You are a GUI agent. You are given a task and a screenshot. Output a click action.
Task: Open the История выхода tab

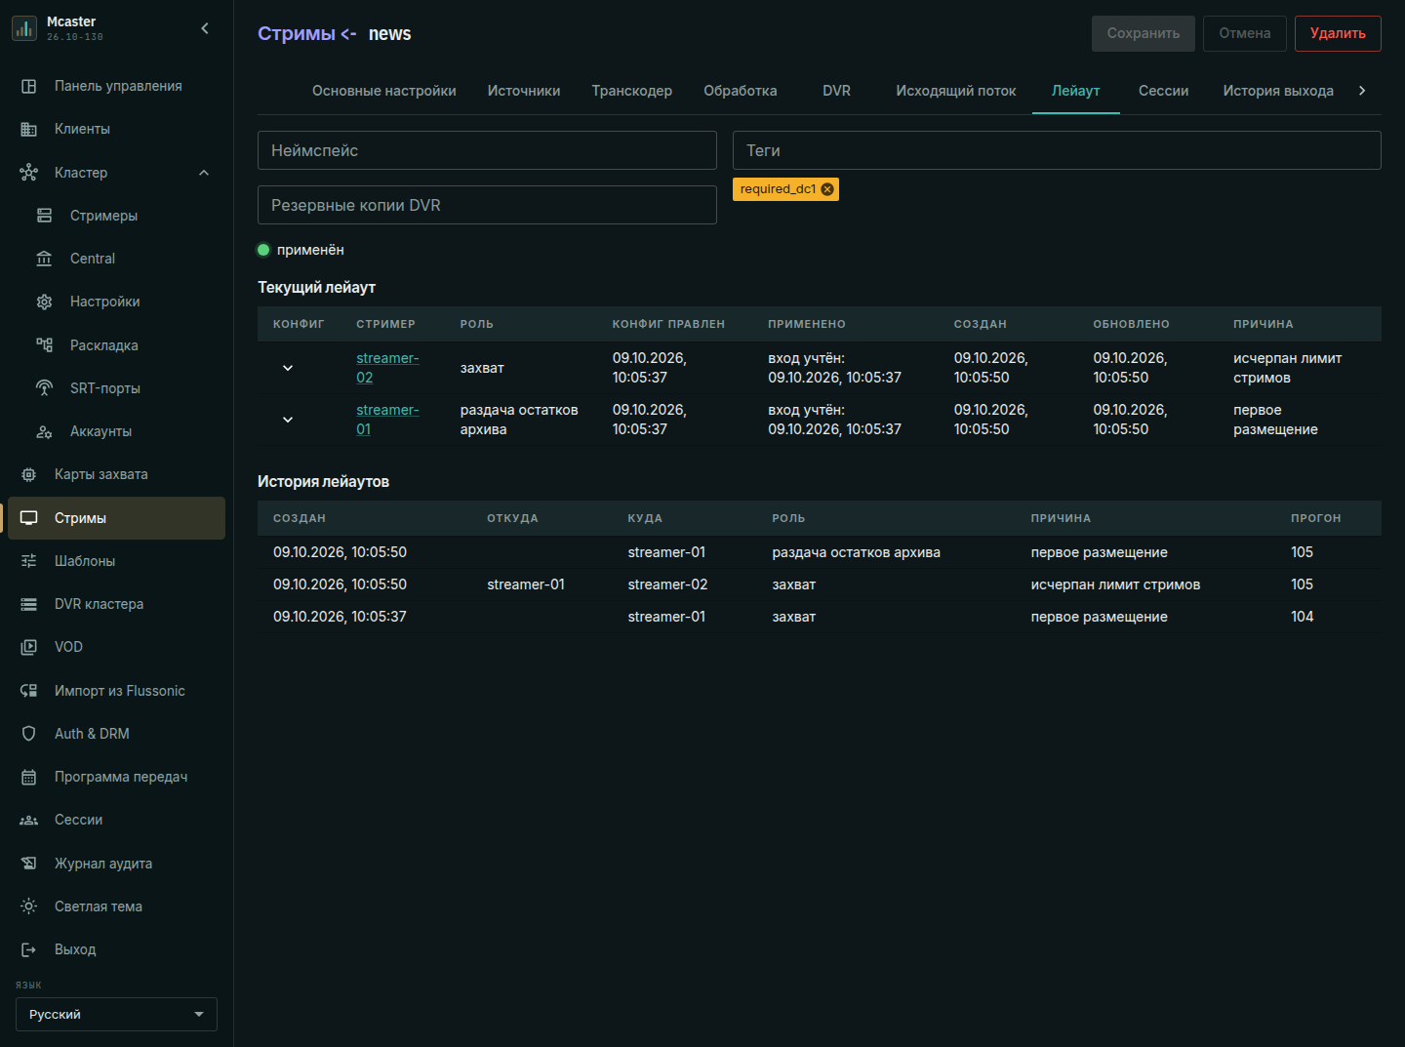[1278, 91]
